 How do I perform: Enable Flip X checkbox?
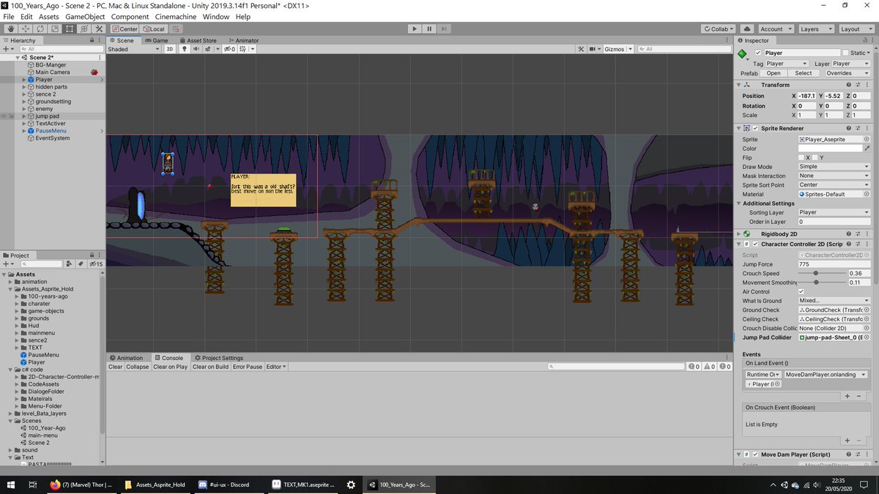[801, 157]
